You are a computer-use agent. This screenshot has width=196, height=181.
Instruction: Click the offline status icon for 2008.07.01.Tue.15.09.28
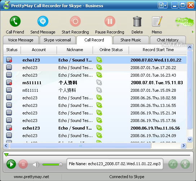(x=99, y=90)
